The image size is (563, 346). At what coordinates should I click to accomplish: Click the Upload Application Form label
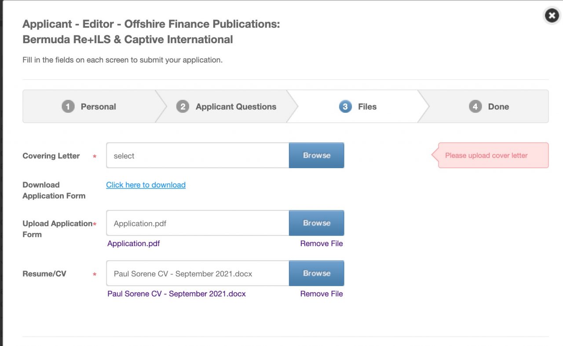pyautogui.click(x=58, y=229)
